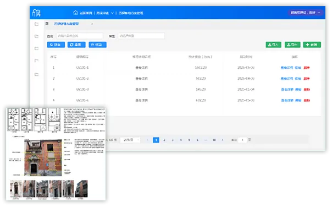
Task: Click the right chevron after the breadcrumb tab
Action: tap(92, 24)
